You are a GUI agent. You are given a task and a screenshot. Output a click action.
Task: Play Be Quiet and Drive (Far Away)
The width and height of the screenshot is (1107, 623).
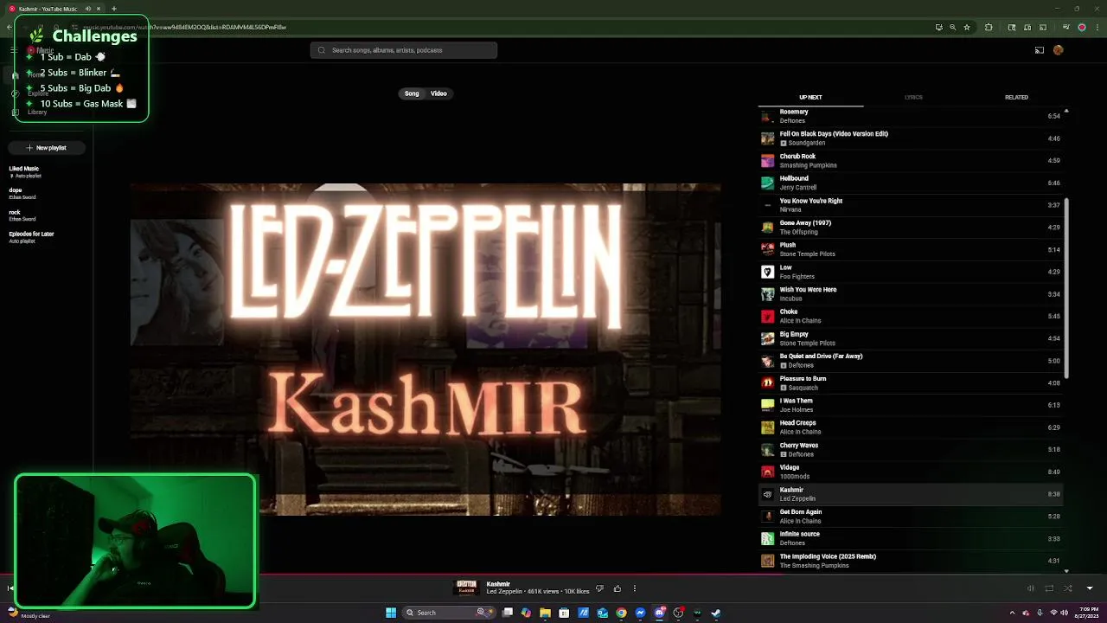pyautogui.click(x=912, y=361)
